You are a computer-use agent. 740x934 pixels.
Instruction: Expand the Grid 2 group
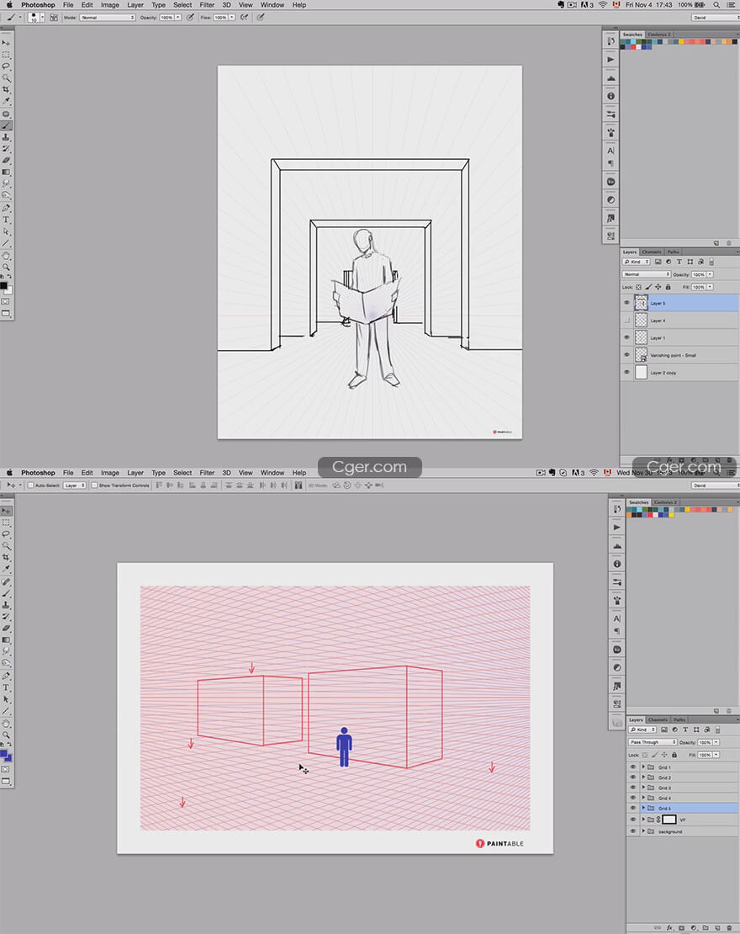(x=643, y=777)
